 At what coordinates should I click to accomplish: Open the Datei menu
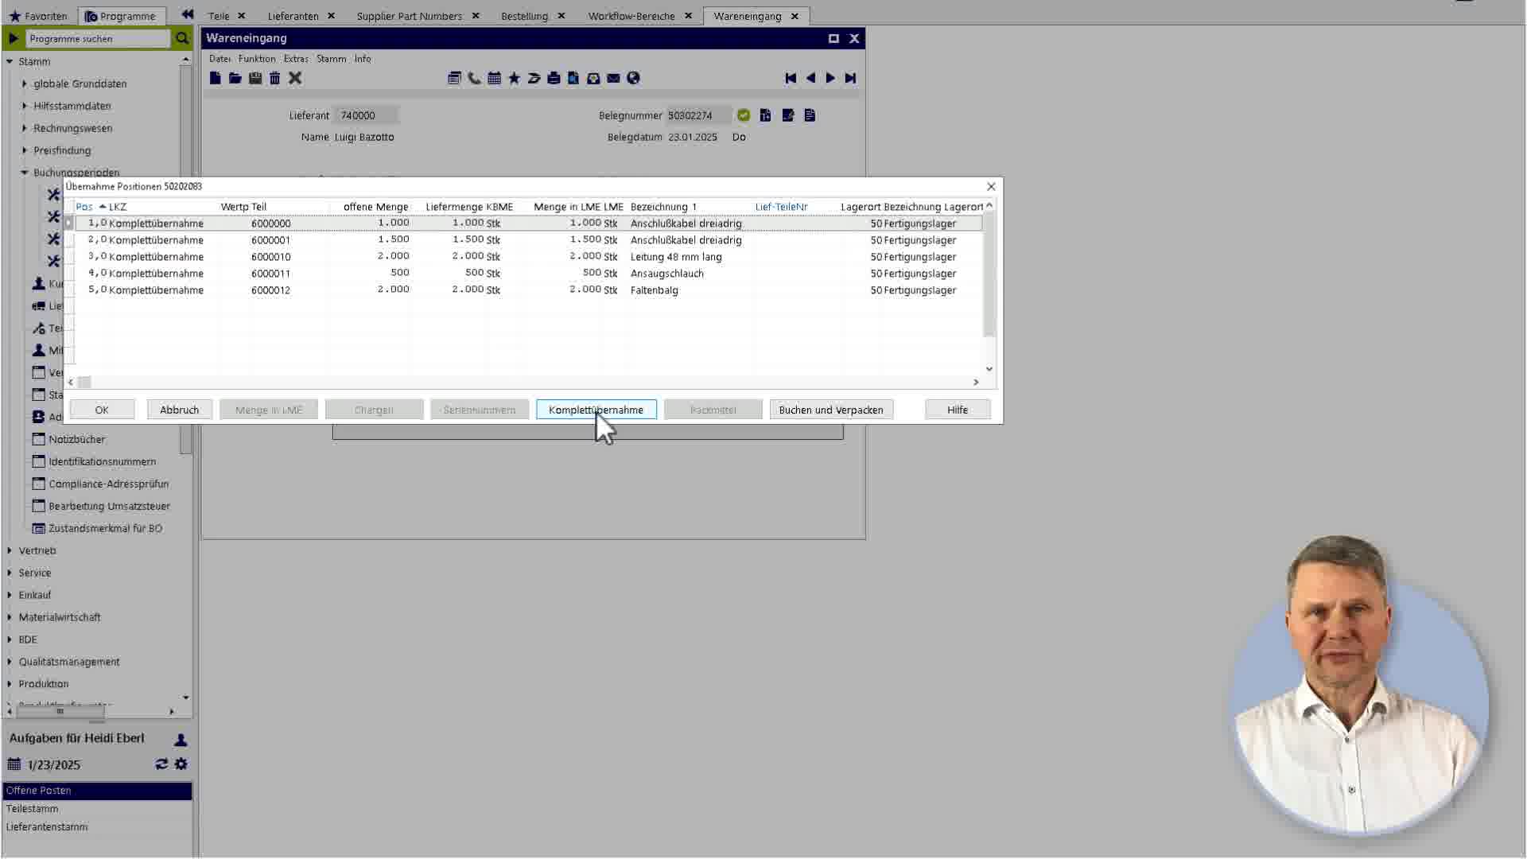220,59
